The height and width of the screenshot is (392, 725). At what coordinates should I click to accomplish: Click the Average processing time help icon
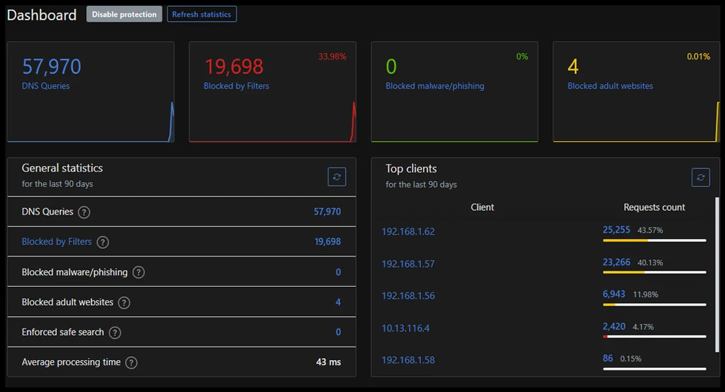pyautogui.click(x=133, y=362)
